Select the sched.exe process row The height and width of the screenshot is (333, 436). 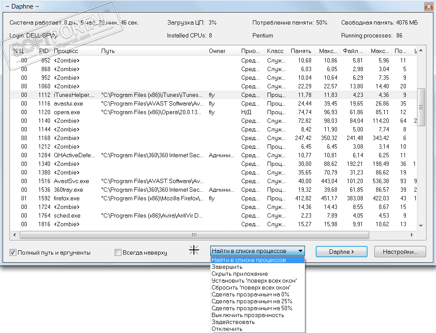pos(213,215)
